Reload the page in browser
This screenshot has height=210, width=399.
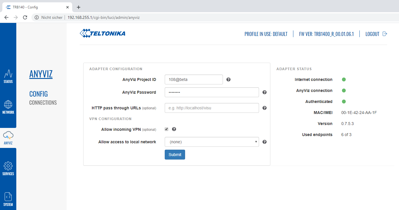point(25,17)
